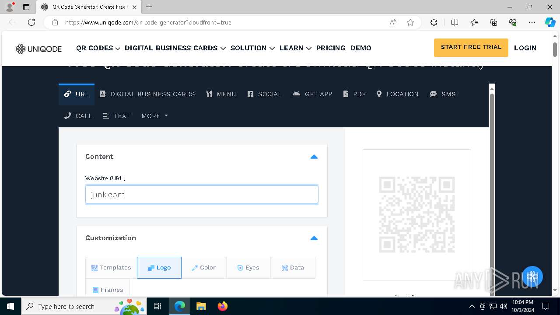Click the taskbar search box
Screen dimensions: 560x315
(84, 306)
